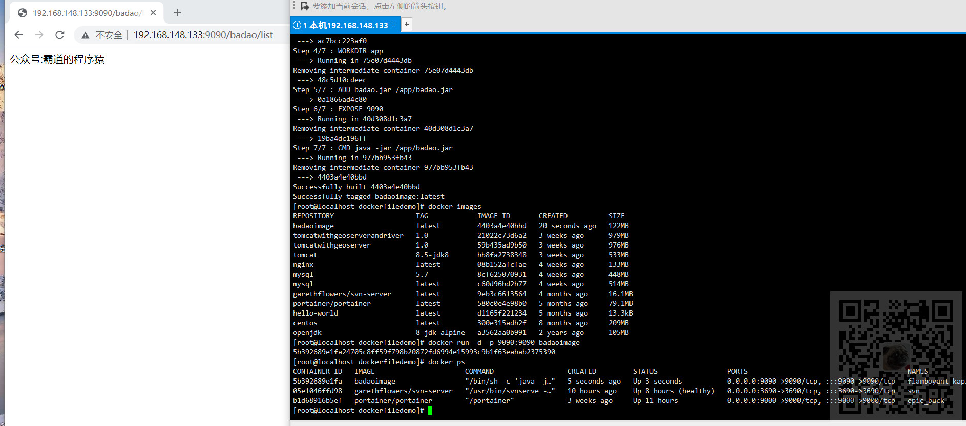Click image ID 21022c73d6a2
This screenshot has width=966, height=426.
(x=502, y=235)
